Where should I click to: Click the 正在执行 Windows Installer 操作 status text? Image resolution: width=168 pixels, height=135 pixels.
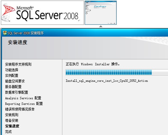pyautogui.click(x=93, y=64)
